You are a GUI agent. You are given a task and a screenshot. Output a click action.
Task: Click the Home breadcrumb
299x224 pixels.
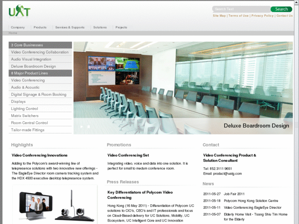click(x=13, y=33)
